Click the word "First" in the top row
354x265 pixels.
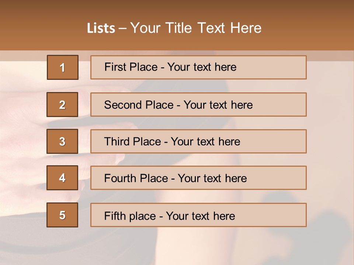click(115, 67)
